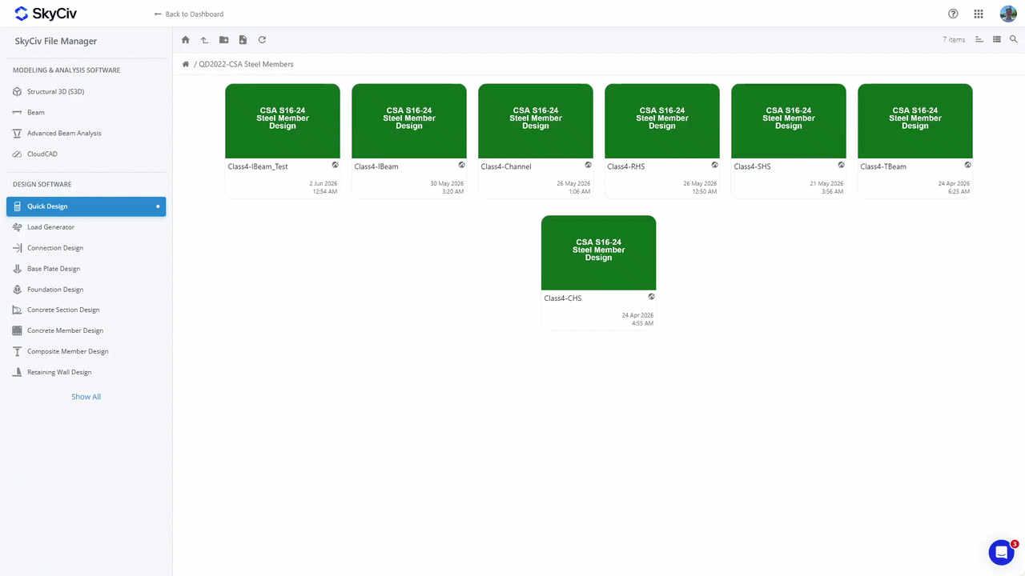Open the apps grid menu
Viewport: 1025px width, 576px height.
(x=979, y=14)
